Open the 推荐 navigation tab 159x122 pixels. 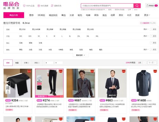click(31, 15)
